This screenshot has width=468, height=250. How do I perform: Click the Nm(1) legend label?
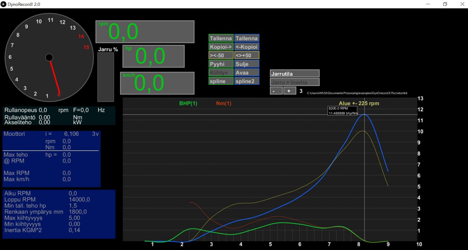click(x=223, y=103)
